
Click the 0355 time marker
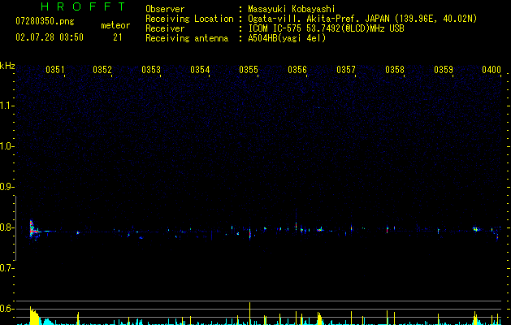click(x=249, y=70)
